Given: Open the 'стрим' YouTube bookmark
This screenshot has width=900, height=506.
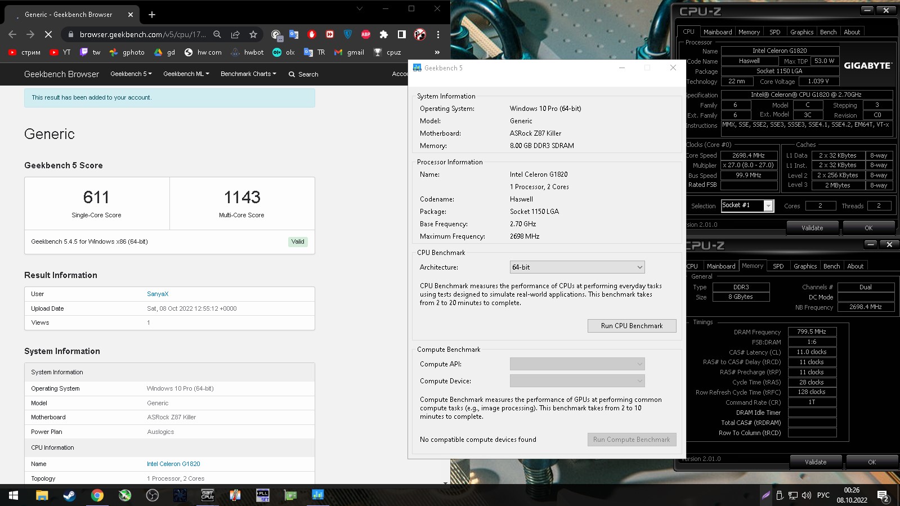Looking at the screenshot, I should click(25, 52).
